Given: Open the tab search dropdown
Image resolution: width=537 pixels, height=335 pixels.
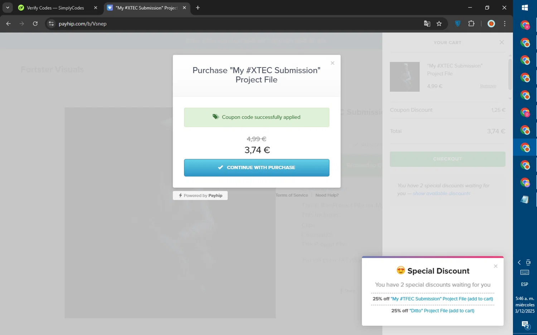Looking at the screenshot, I should [8, 7].
